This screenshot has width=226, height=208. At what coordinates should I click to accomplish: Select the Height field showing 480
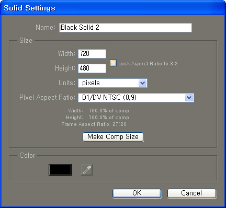pyautogui.click(x=92, y=68)
